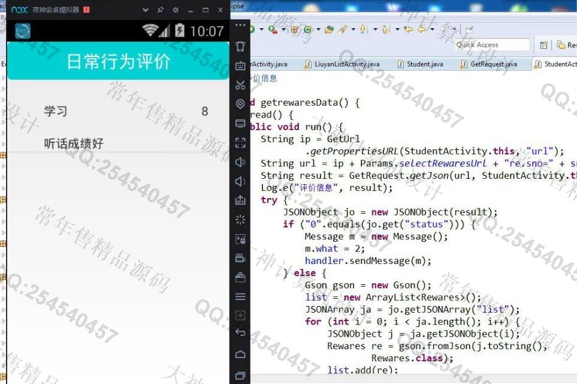The width and height of the screenshot is (577, 384).
Task: Open Back navigation history dropdown arrow
Action: tap(432, 29)
